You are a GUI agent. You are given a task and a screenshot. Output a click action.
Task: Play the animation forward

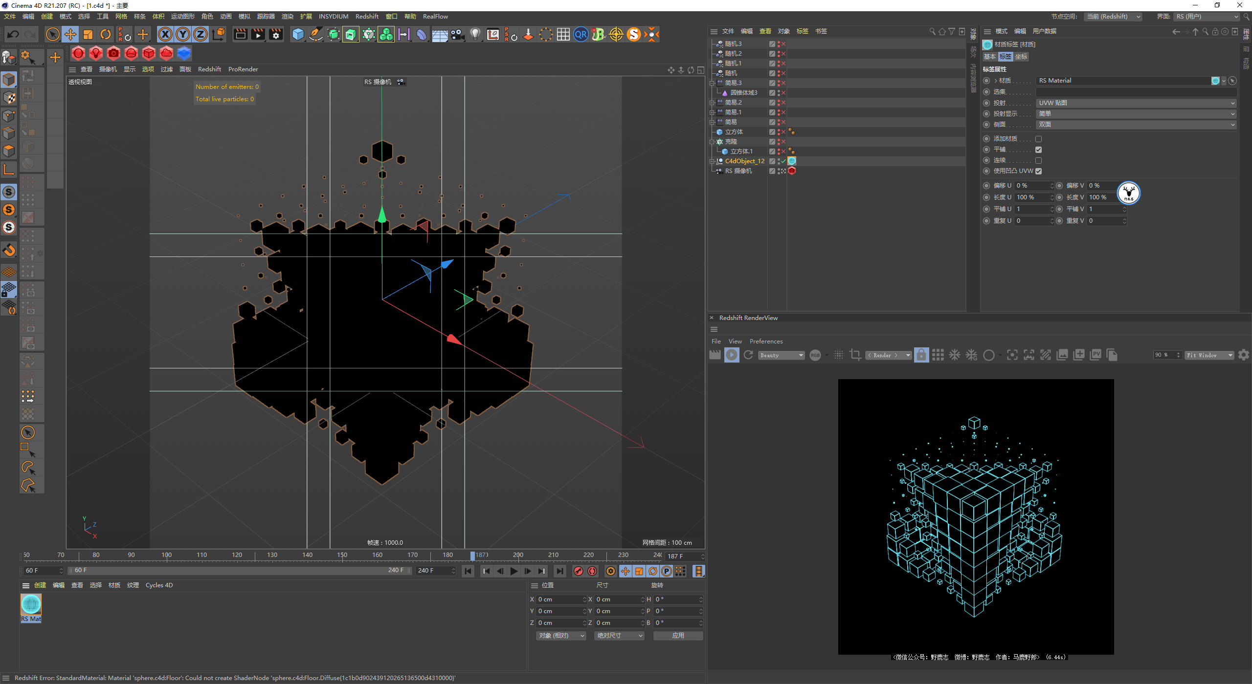pyautogui.click(x=514, y=571)
